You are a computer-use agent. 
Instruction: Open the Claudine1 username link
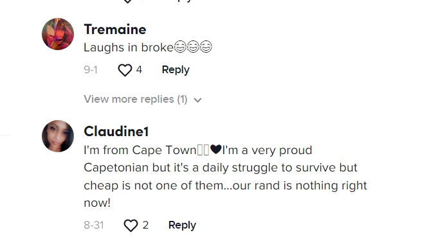[116, 132]
